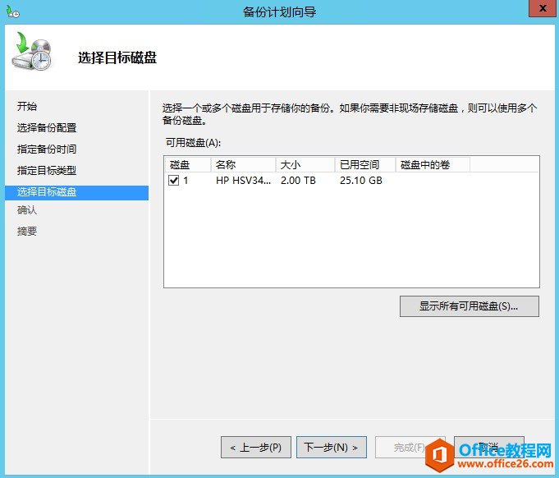Close the 备份计划向导 window
559x478 pixels.
(x=542, y=8)
